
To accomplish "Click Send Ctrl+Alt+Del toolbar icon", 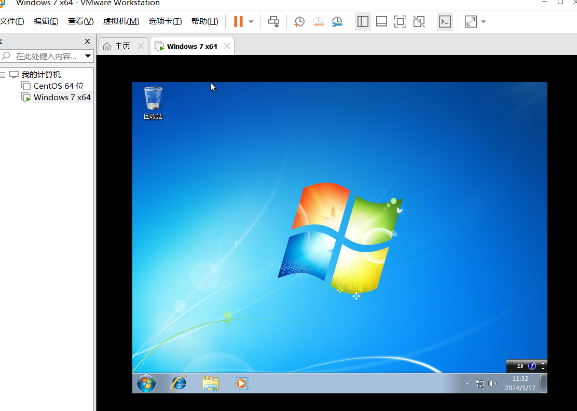I will click(273, 22).
